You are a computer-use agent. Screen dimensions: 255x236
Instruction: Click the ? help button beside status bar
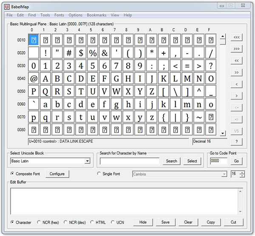[237, 141]
